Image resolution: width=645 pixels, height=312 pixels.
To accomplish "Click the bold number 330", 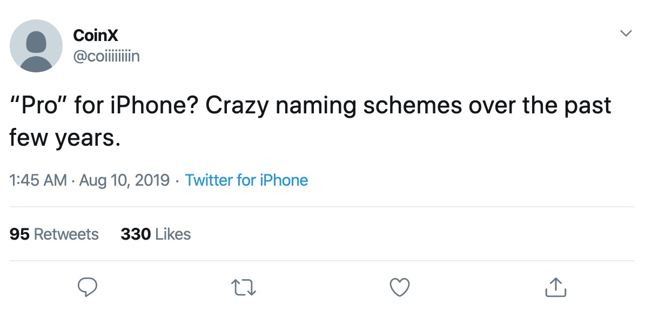I will [136, 234].
